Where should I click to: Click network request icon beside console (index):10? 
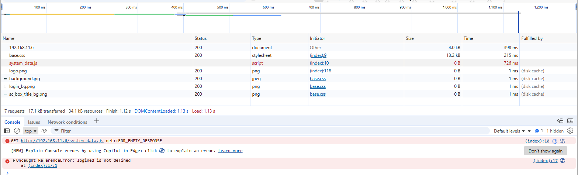coord(554,141)
